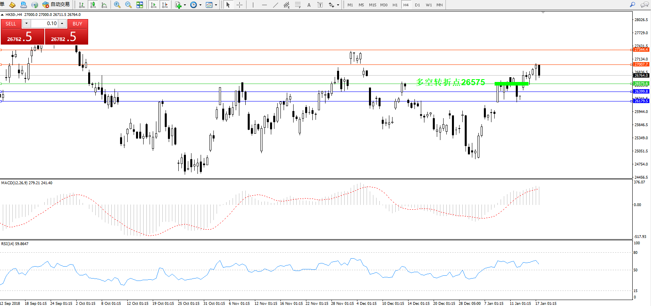
Task: Toggle bar chart mode
Action: tap(82, 5)
